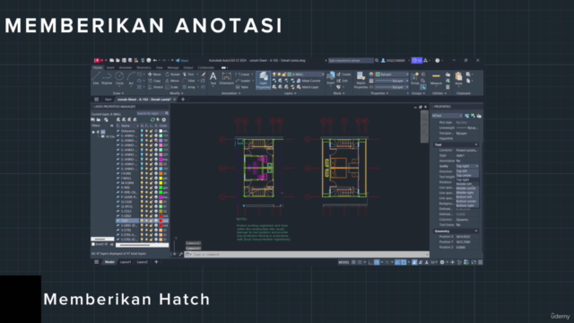Open the Layer Properties palette
The width and height of the screenshot is (574, 323).
pos(263,80)
